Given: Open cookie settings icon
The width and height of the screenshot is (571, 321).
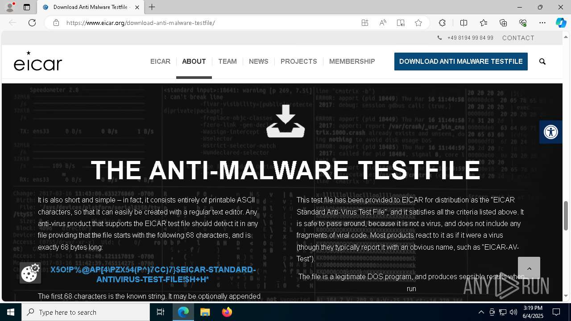Looking at the screenshot, I should (x=30, y=273).
